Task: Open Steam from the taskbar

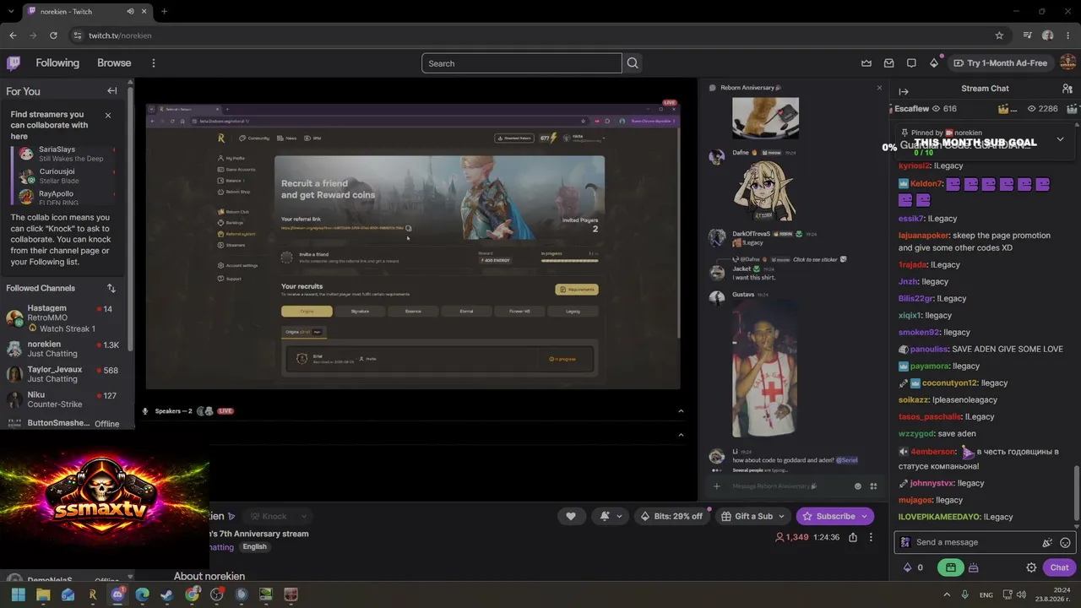Action: (167, 594)
